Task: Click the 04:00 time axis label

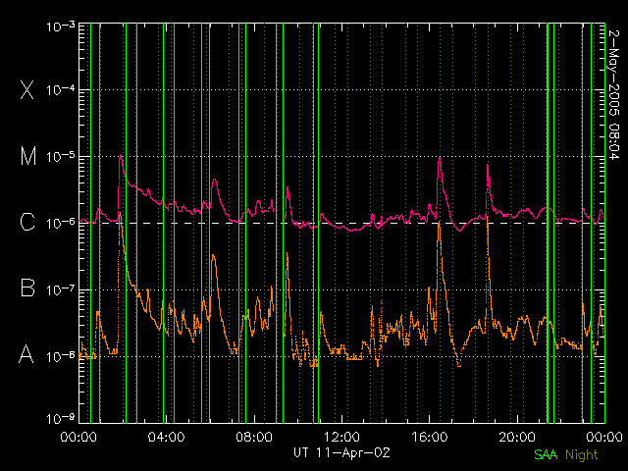Action: pyautogui.click(x=166, y=437)
